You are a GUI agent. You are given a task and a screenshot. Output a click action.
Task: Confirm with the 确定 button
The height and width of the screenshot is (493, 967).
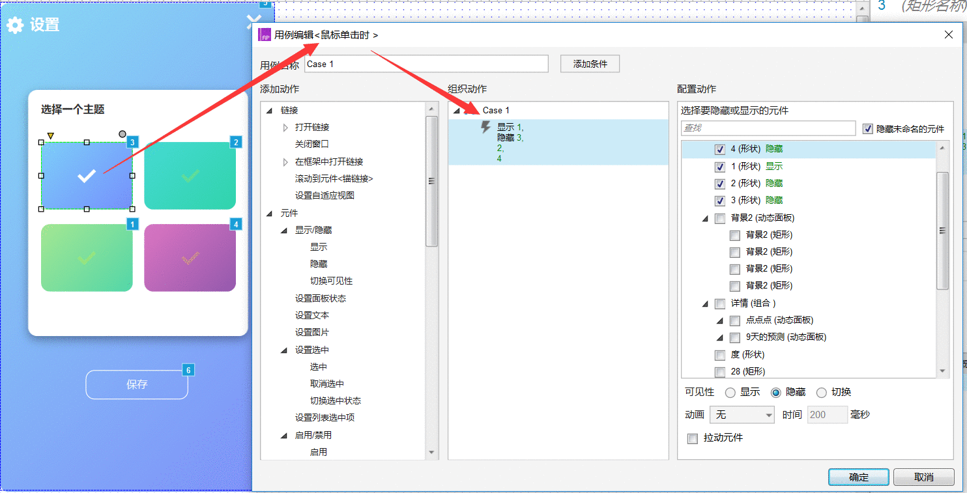point(859,477)
